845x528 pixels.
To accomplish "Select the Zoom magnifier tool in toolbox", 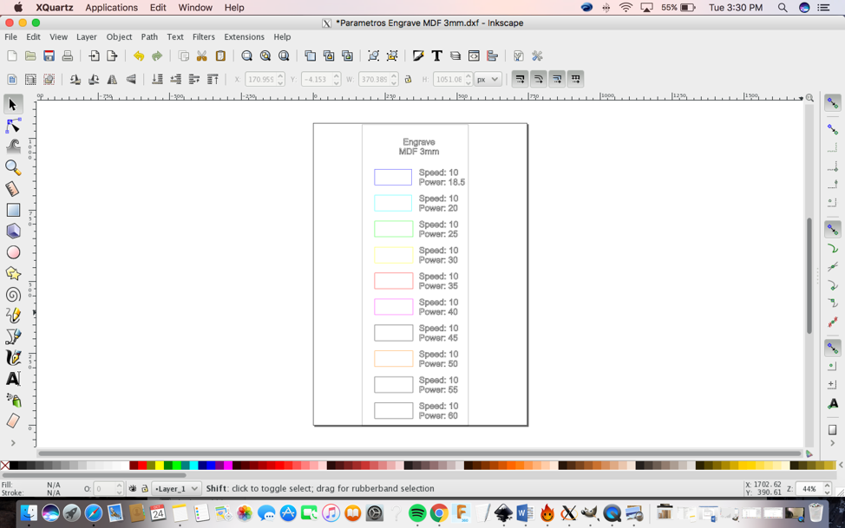I will 14,167.
